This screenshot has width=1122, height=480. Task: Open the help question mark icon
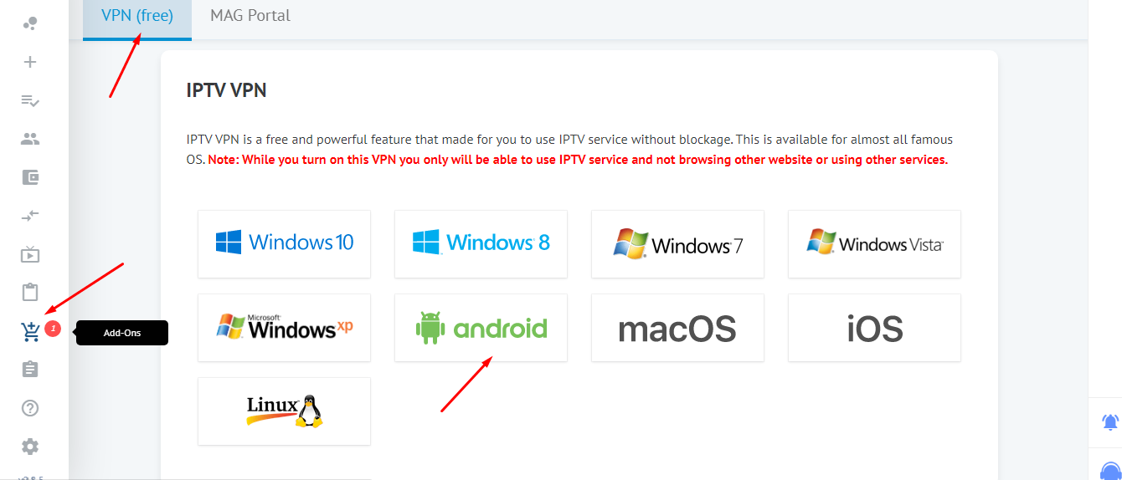(x=30, y=408)
